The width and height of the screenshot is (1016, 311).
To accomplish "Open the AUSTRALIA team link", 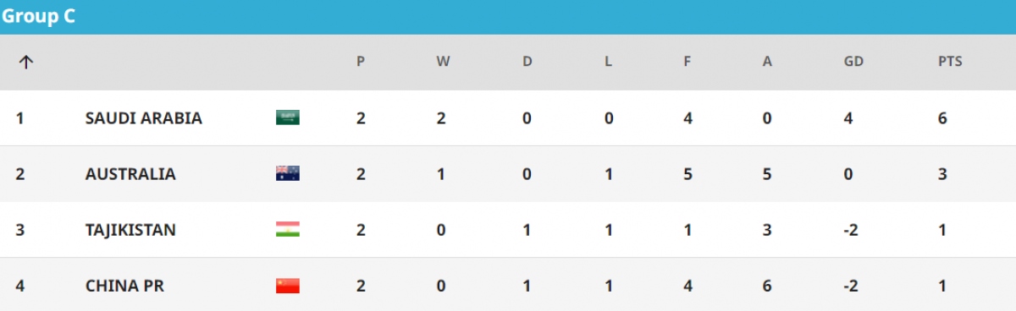I will coord(130,174).
